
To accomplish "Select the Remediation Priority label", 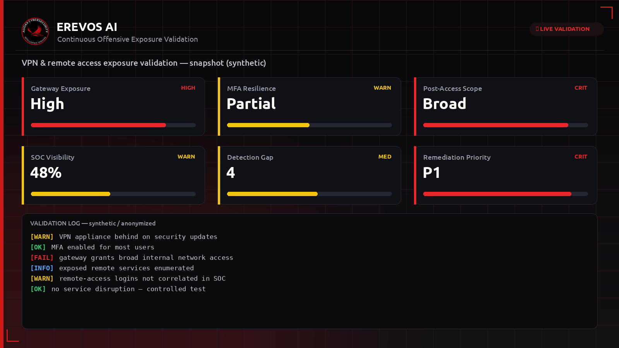I will 457,157.
